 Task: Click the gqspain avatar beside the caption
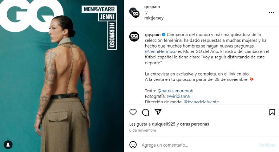click(x=134, y=37)
